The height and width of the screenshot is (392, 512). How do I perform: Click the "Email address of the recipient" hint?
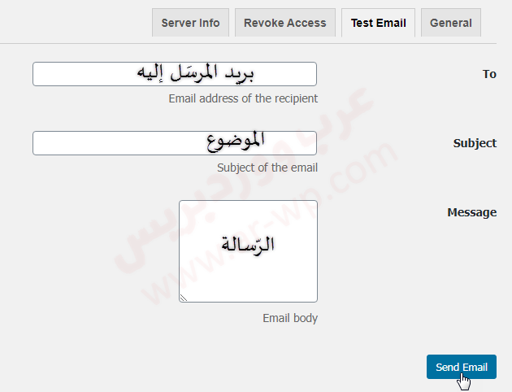click(243, 98)
